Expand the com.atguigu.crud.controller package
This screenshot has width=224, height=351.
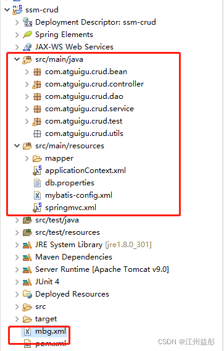pos(27,84)
